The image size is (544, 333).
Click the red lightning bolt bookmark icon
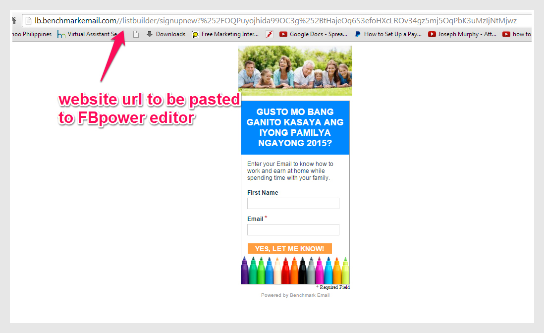tap(270, 34)
